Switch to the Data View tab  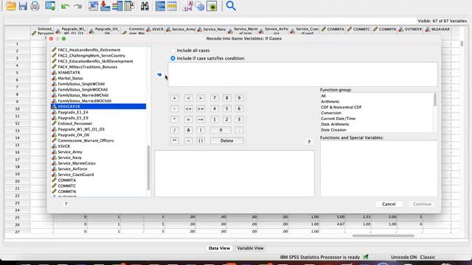219,248
